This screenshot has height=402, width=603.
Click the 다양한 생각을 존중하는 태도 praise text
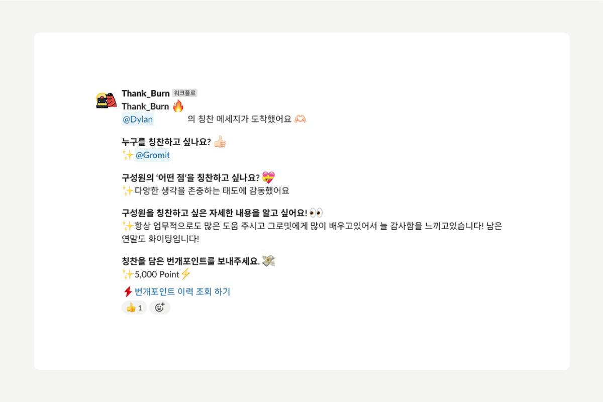212,191
